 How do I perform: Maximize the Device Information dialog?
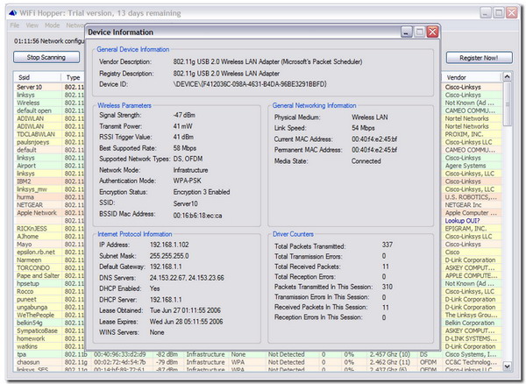(x=419, y=32)
